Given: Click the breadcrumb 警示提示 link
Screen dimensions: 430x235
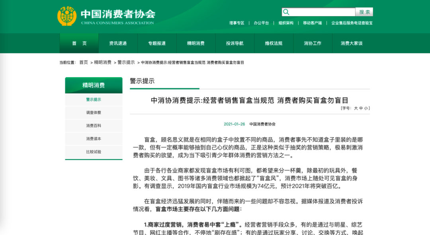Looking at the screenshot, I should pos(126,62).
